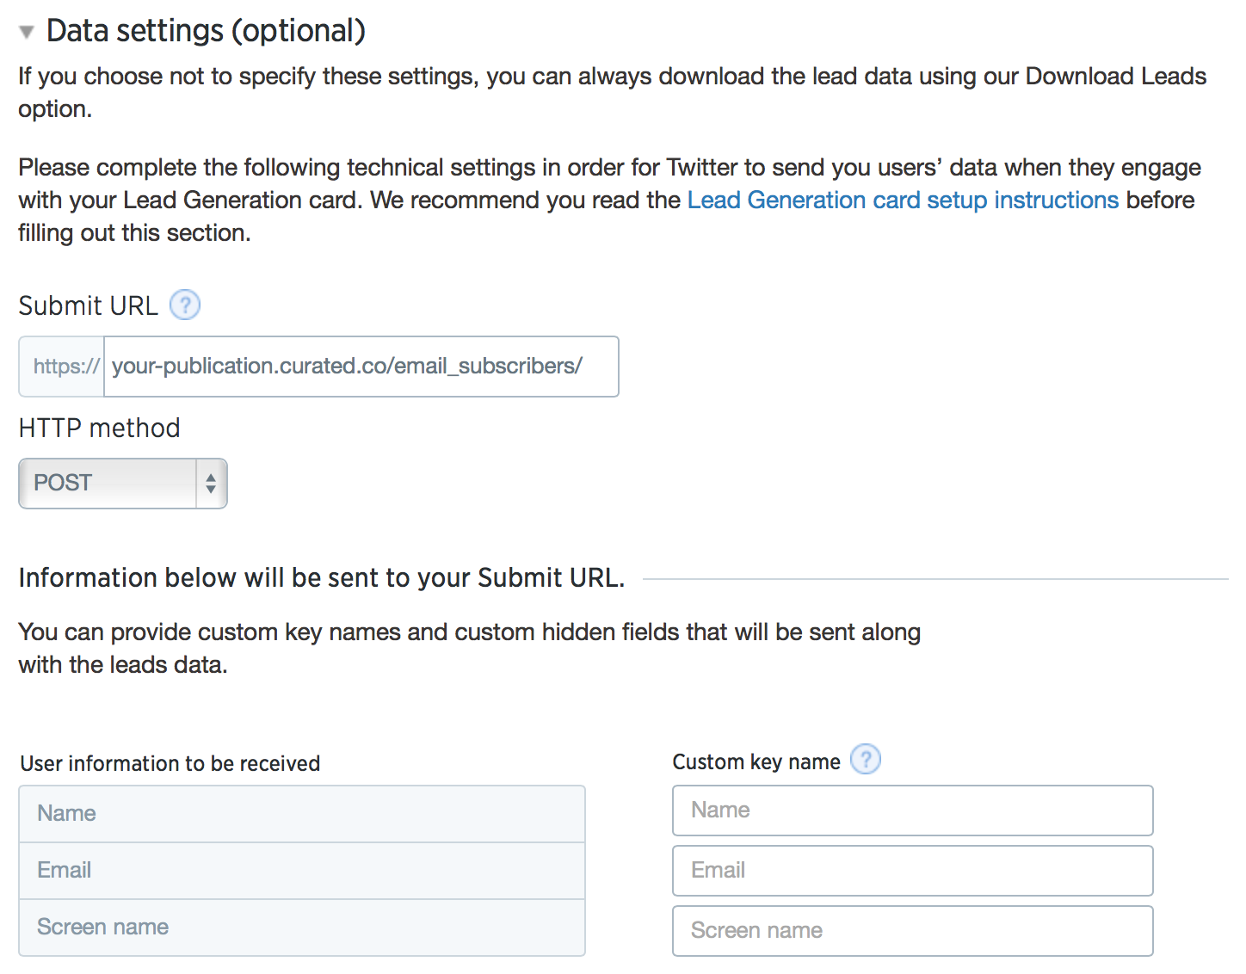
Task: Click the Custom key name label
Action: pyautogui.click(x=756, y=762)
